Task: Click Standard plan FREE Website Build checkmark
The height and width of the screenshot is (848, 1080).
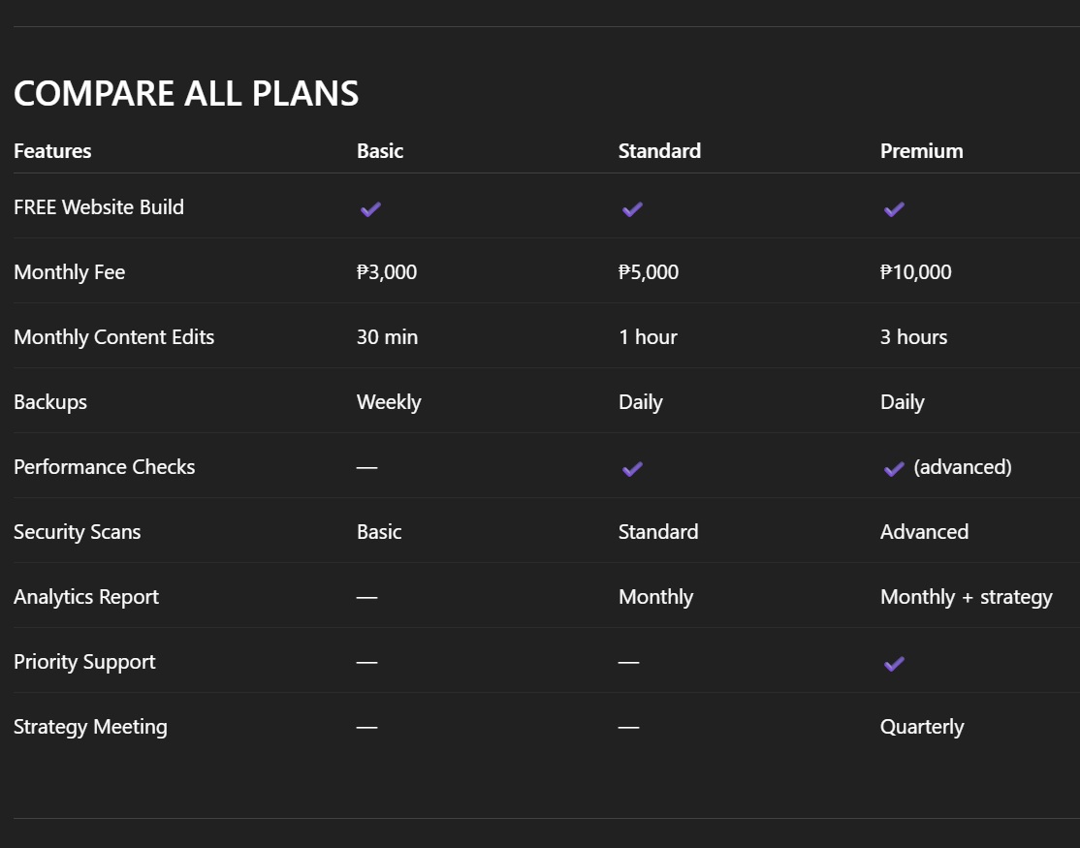Action: coord(632,208)
